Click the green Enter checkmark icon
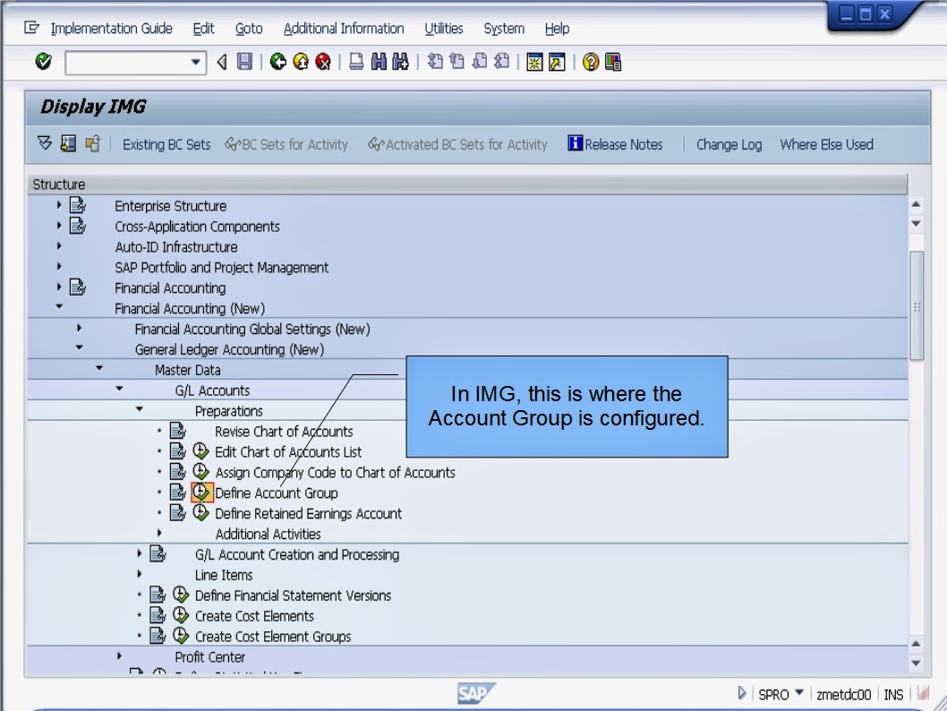 tap(44, 61)
